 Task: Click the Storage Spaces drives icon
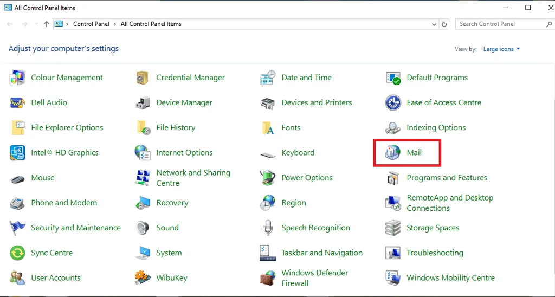pos(393,228)
